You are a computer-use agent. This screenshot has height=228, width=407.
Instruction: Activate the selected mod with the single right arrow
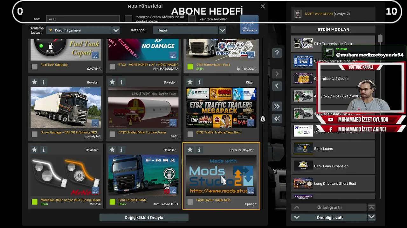277,74
